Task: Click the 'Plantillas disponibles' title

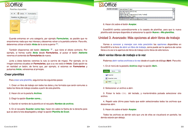Action: pyautogui.click(x=18, y=9)
